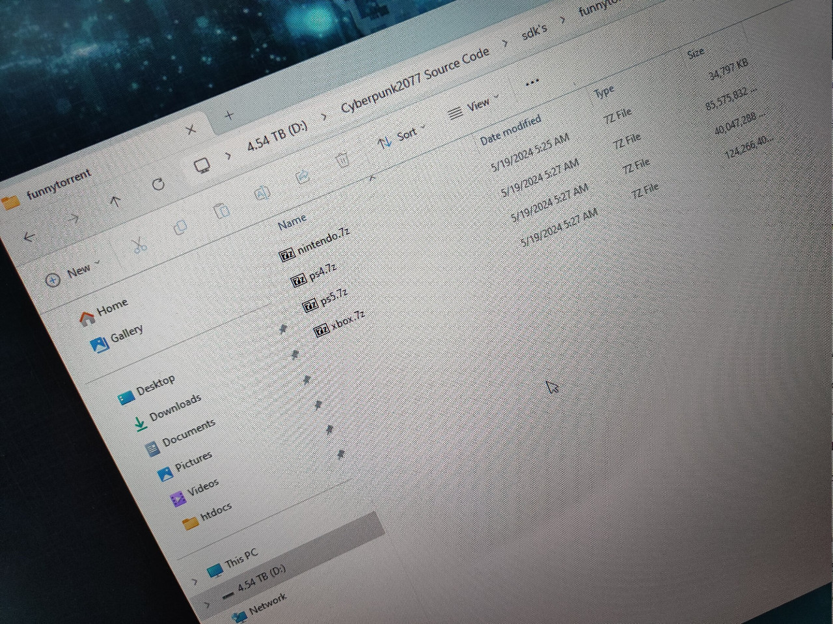This screenshot has height=624, width=833.
Task: Go up one folder level
Action: (116, 202)
